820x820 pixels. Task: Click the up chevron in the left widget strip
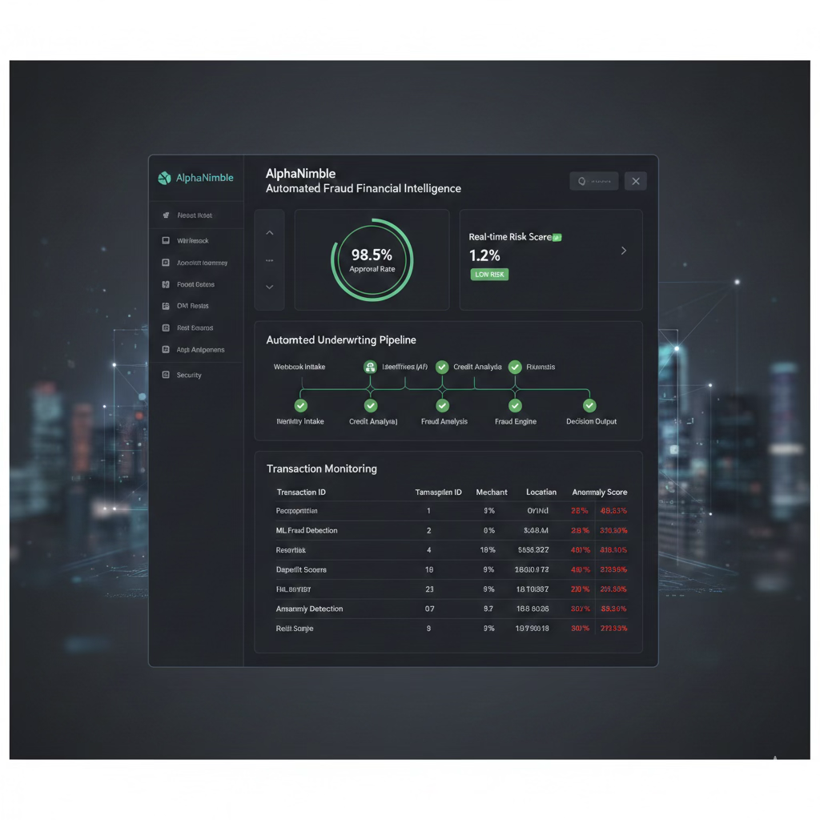(270, 232)
